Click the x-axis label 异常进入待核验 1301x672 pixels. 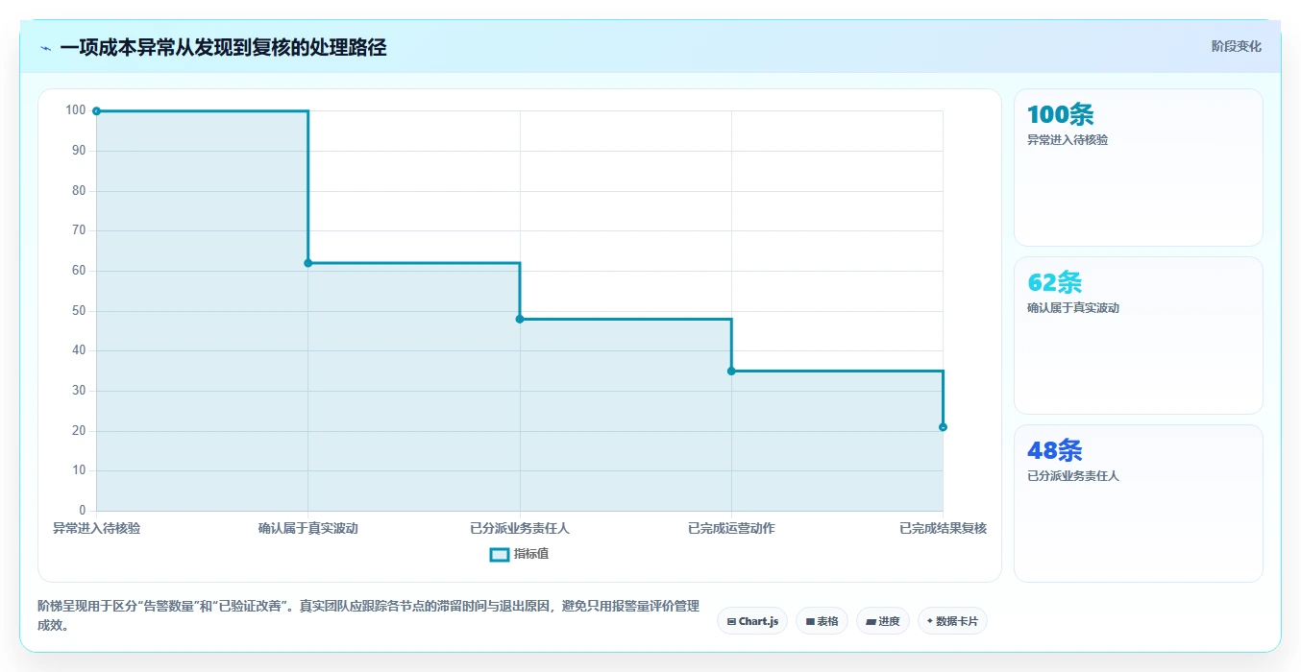(96, 528)
